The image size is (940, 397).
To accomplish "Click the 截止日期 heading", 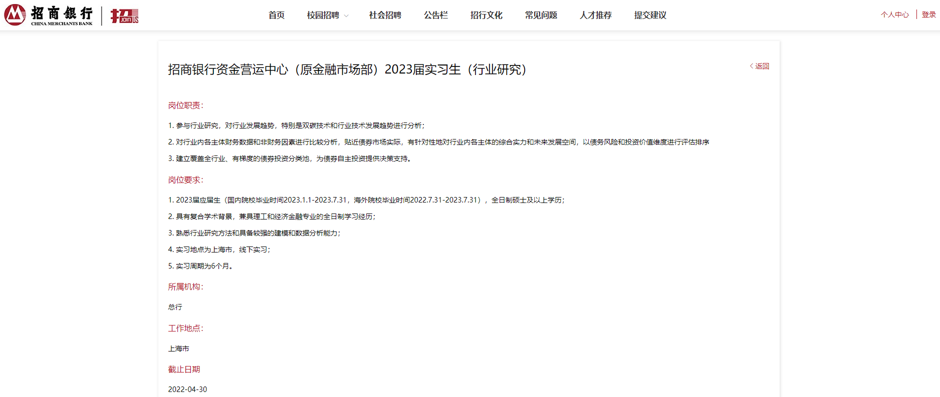I will pyautogui.click(x=184, y=369).
